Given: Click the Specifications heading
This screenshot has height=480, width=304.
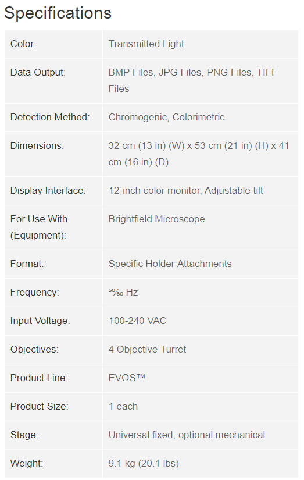Looking at the screenshot, I should coord(58,13).
